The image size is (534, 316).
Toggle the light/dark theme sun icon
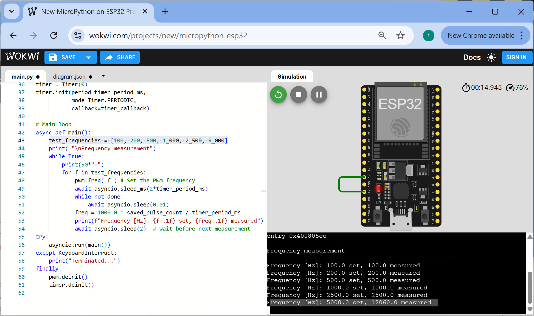pos(491,57)
